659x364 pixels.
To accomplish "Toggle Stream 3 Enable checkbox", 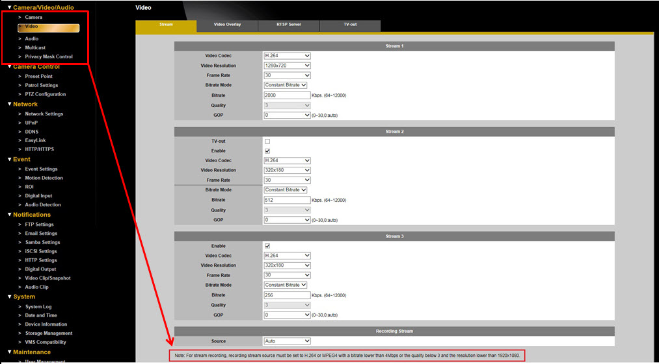I will click(267, 246).
